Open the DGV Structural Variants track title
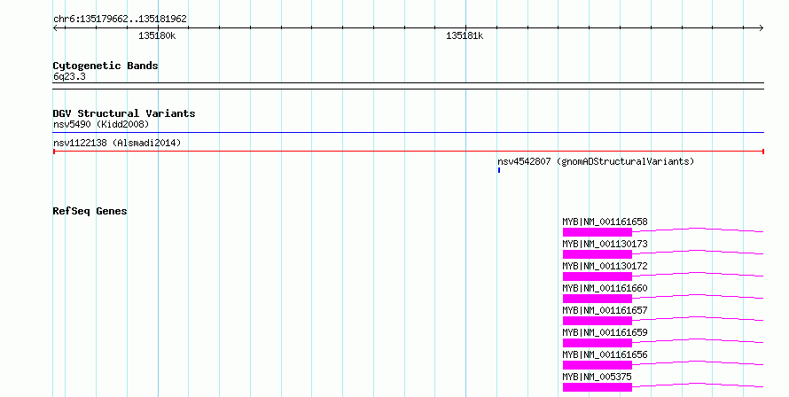This screenshot has height=397, width=789. coord(124,113)
